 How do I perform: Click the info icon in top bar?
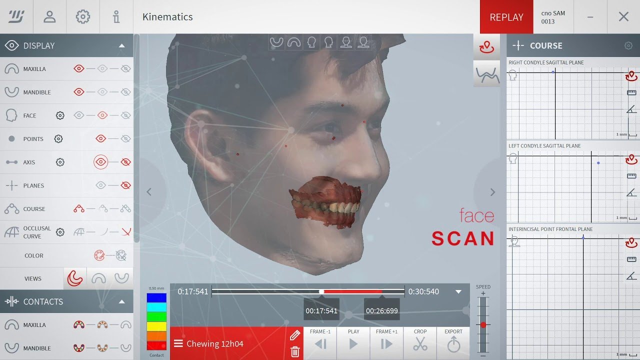[116, 17]
